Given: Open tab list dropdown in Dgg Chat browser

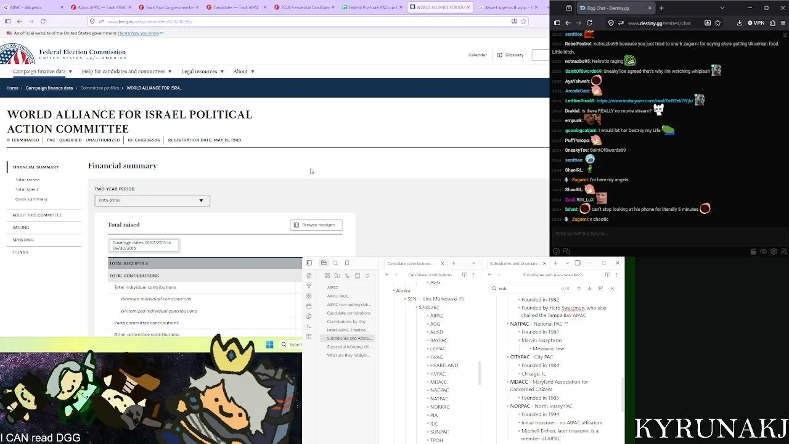Looking at the screenshot, I should coord(722,8).
